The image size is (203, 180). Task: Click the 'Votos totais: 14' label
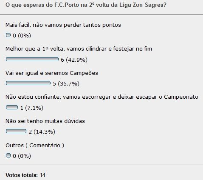click(25, 175)
